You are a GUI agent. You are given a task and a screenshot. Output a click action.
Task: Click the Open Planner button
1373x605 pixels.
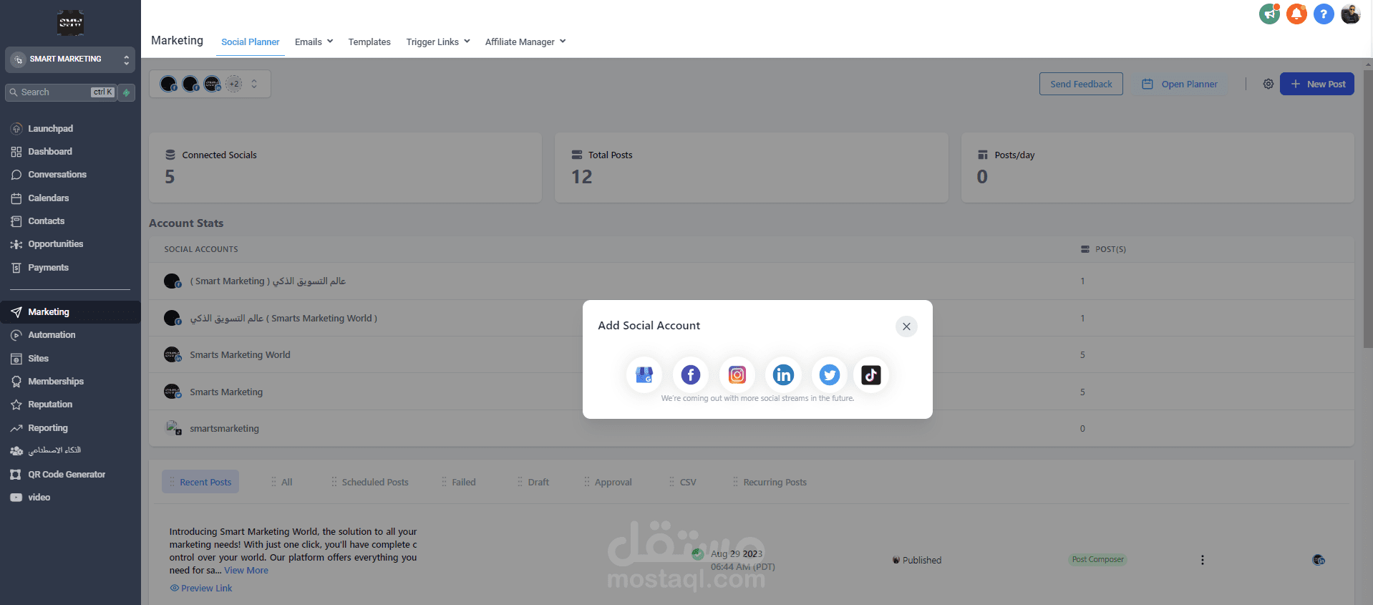click(x=1179, y=84)
